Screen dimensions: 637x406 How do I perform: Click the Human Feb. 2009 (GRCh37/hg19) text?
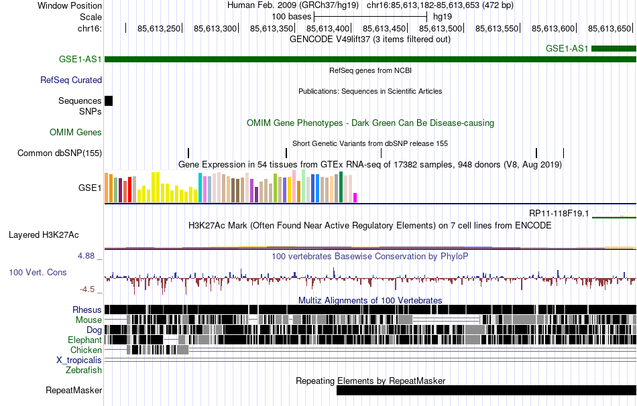coord(293,5)
